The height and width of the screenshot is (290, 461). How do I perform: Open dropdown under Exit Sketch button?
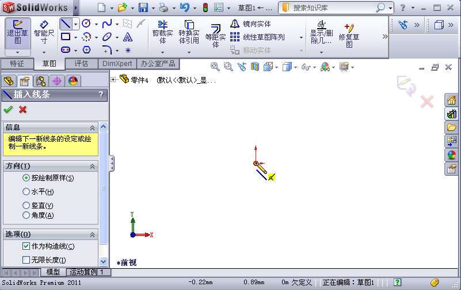[17, 53]
